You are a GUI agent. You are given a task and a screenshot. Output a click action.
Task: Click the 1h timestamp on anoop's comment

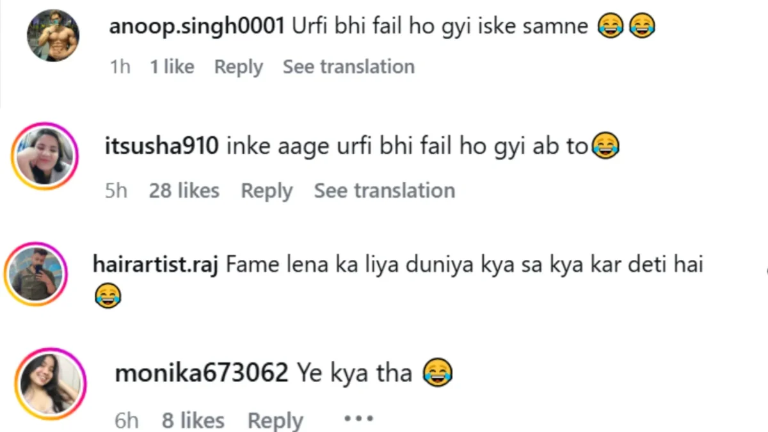tap(120, 67)
